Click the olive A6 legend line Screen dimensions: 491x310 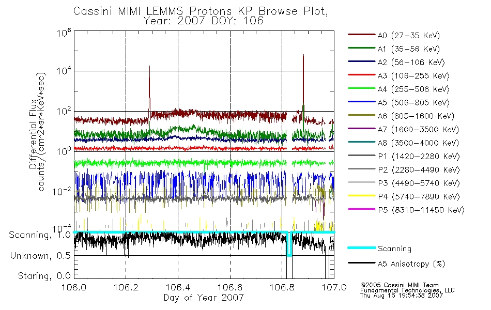click(361, 115)
